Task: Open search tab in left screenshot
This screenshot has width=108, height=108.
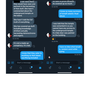Action: click(x=21, y=68)
